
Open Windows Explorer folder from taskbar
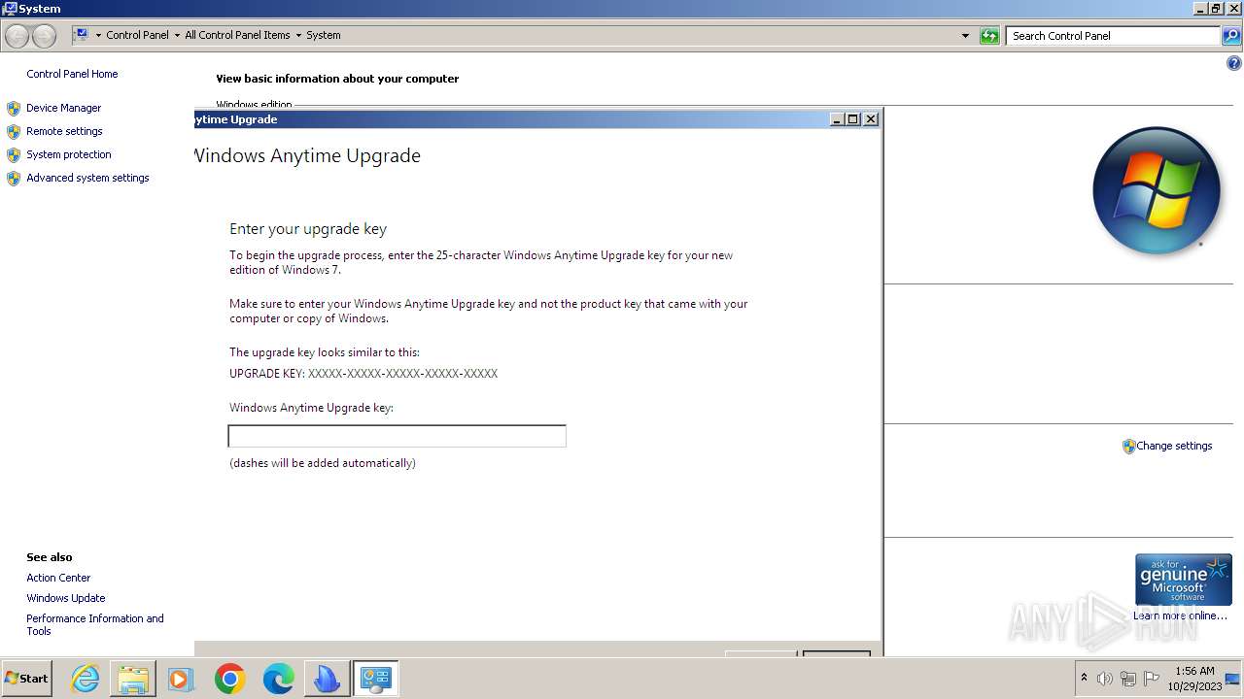click(133, 679)
